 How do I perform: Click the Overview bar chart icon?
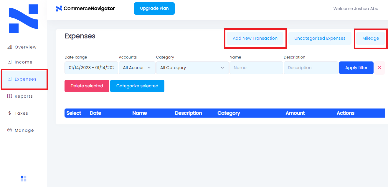coord(9,47)
